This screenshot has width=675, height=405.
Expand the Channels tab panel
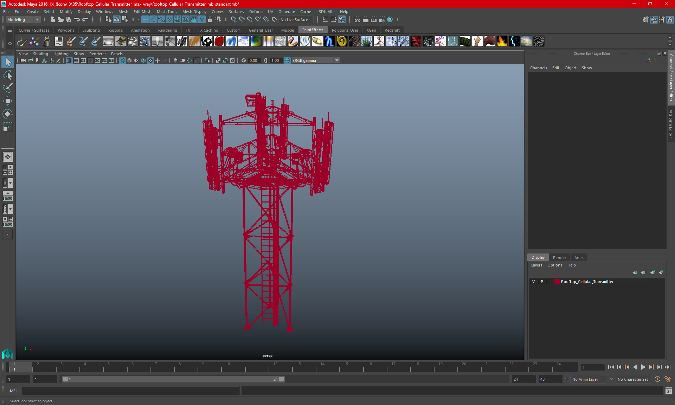[x=538, y=68]
